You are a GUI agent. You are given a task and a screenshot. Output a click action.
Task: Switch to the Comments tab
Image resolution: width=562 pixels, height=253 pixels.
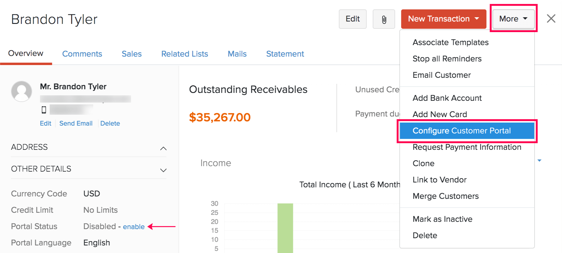(x=82, y=54)
